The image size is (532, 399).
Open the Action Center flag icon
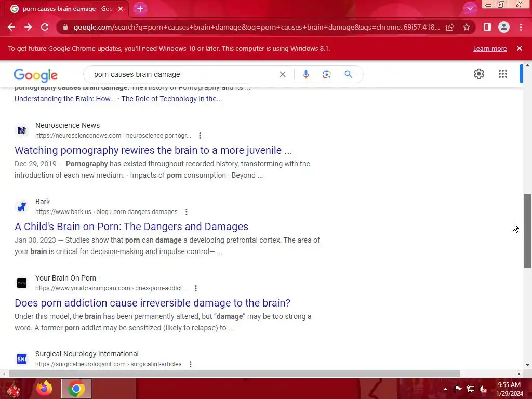pyautogui.click(x=458, y=389)
